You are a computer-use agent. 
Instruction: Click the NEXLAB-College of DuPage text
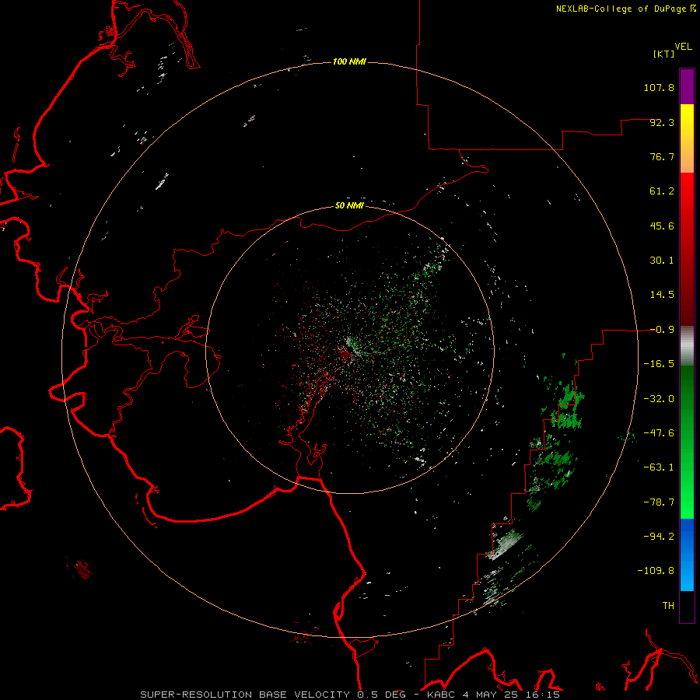pyautogui.click(x=621, y=9)
